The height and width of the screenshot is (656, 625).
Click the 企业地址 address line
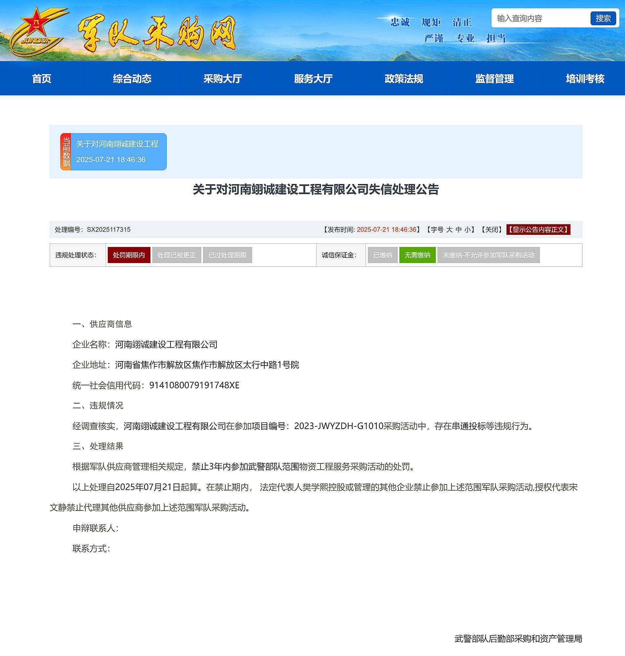click(186, 365)
